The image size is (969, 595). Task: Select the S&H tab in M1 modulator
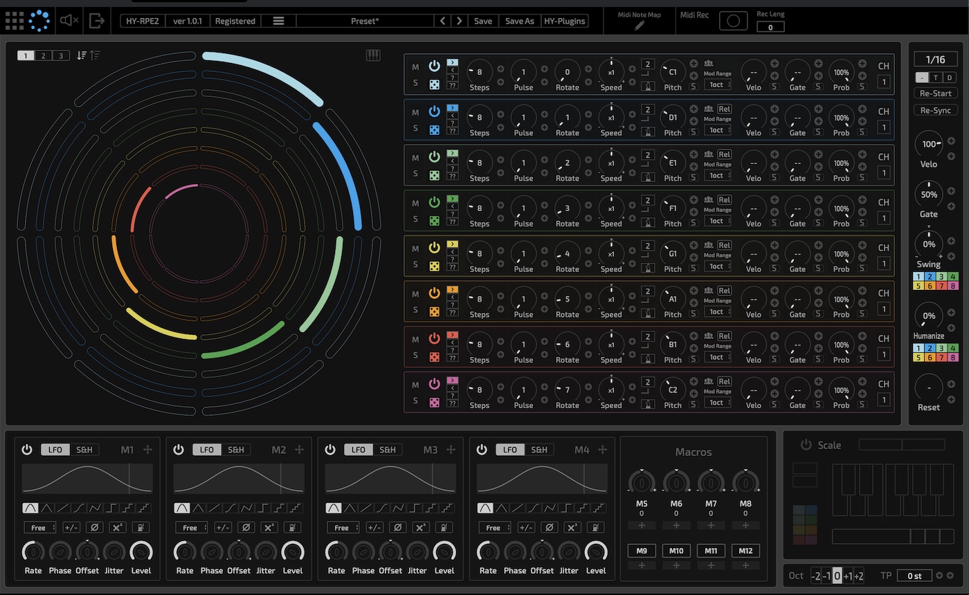(x=84, y=450)
